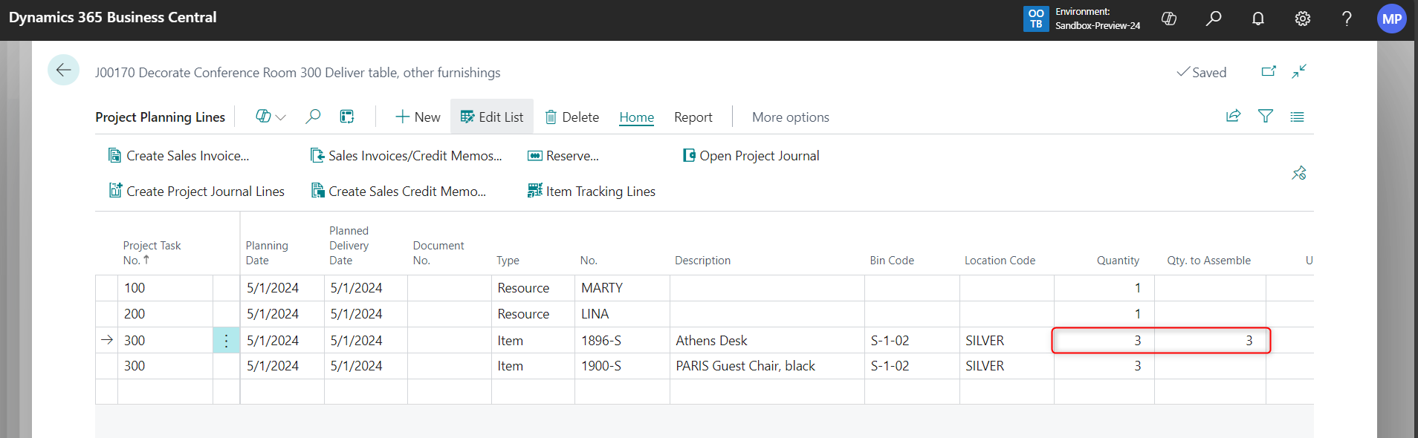Click the Document No. column header

pyautogui.click(x=438, y=252)
